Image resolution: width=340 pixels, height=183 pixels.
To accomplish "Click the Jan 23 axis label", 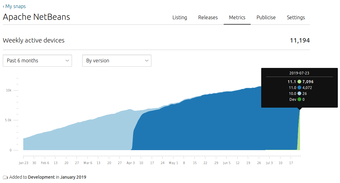I will pos(23,163).
